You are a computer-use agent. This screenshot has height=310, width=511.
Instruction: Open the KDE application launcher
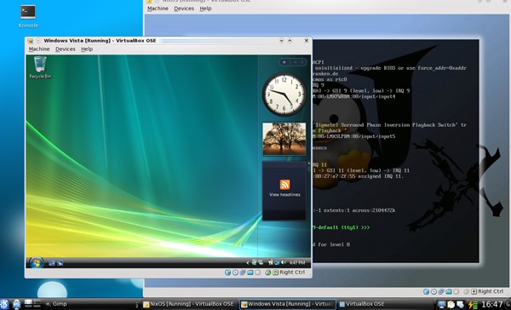[x=4, y=304]
